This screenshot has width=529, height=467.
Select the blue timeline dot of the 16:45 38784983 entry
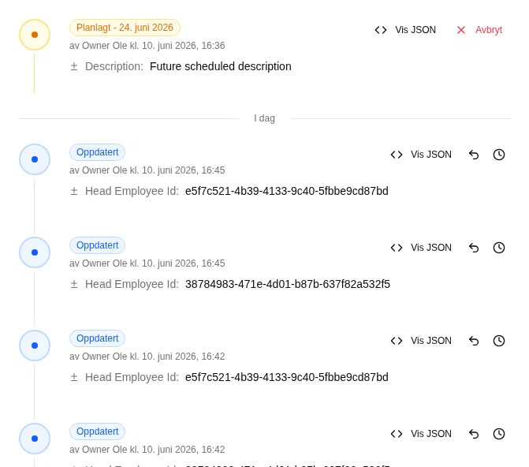pyautogui.click(x=35, y=252)
